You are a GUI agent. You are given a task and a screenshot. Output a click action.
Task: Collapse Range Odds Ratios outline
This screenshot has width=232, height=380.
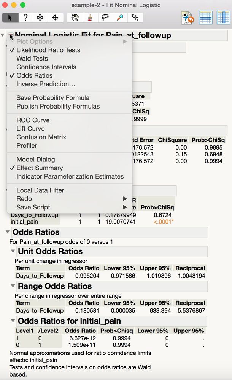tap(13, 286)
